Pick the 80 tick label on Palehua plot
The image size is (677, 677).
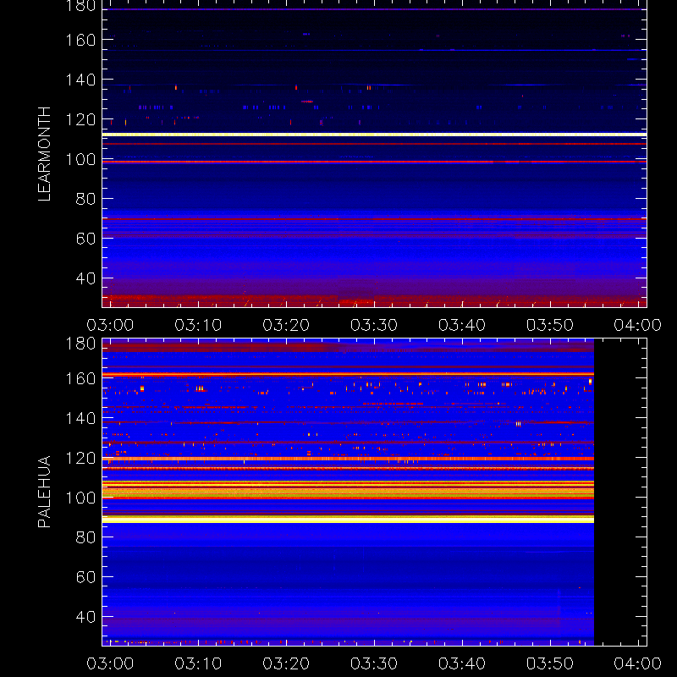(x=85, y=537)
